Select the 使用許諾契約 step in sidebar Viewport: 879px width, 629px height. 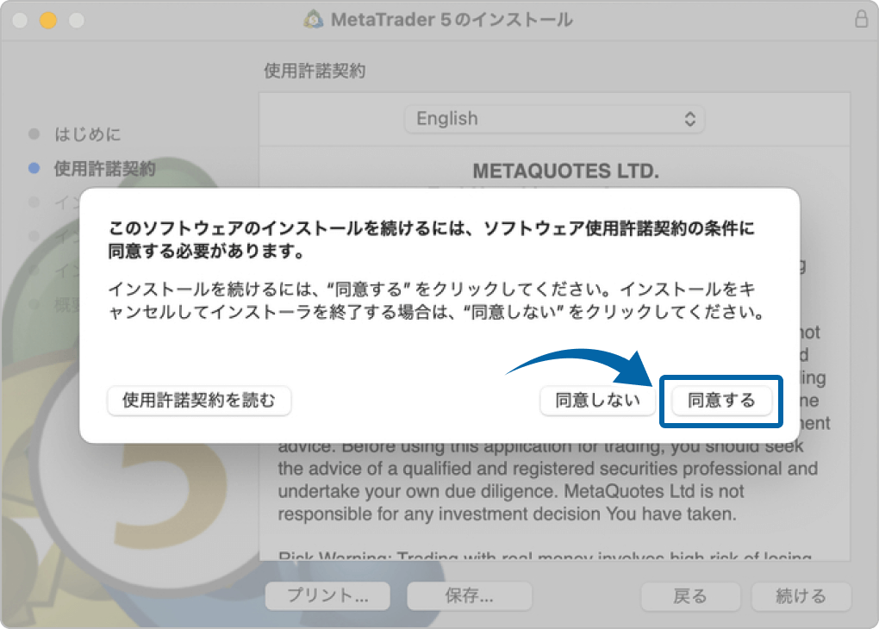tap(105, 168)
